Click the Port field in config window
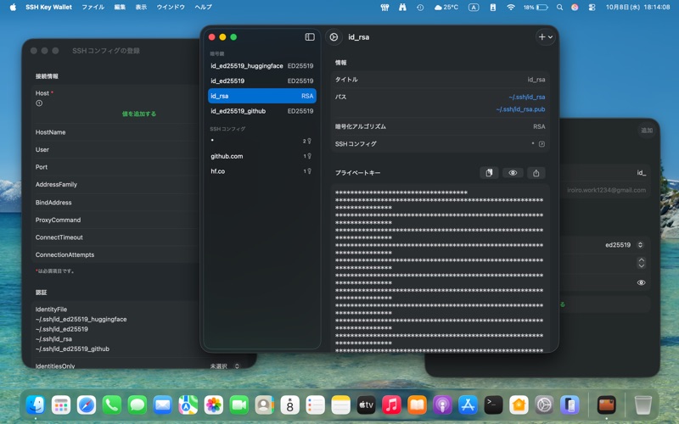The image size is (679, 424). pyautogui.click(x=117, y=167)
